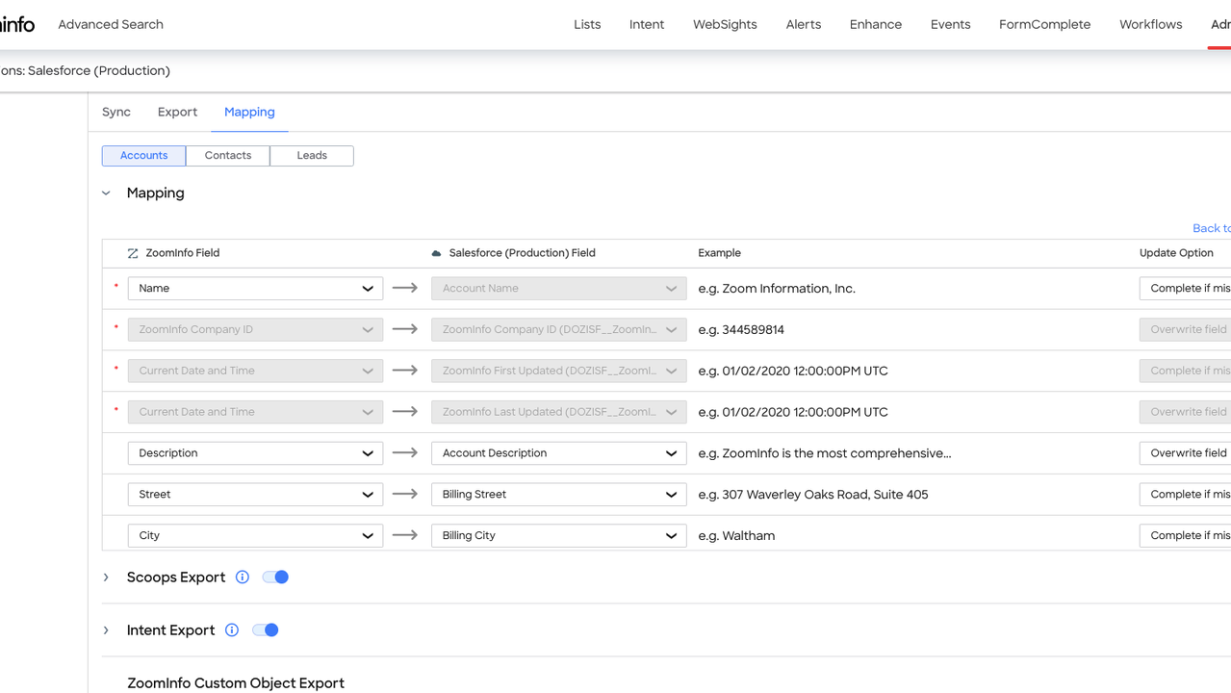Click the Salesforce cloud icon in column header
This screenshot has width=1231, height=693.
click(436, 253)
